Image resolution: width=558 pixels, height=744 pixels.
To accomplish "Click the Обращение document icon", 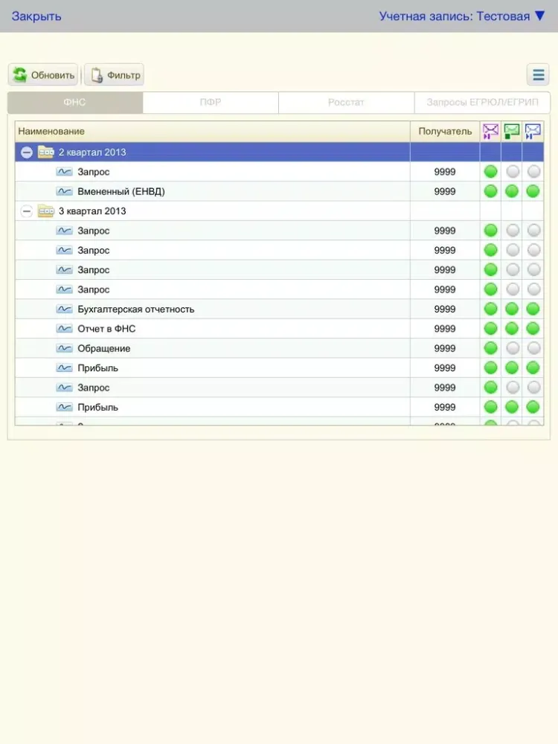I will [64, 348].
